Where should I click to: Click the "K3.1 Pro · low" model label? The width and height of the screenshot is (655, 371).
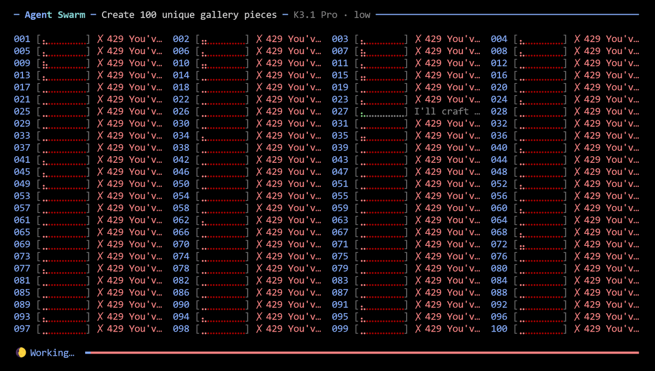tap(331, 15)
